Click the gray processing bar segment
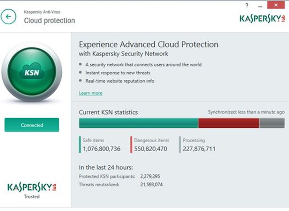The width and height of the screenshot is (289, 211). tap(272, 123)
